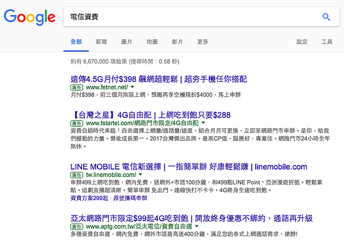344x243 pixels.
Task: Expand the dropdown arrow next to aptg URL
Action: click(x=197, y=226)
